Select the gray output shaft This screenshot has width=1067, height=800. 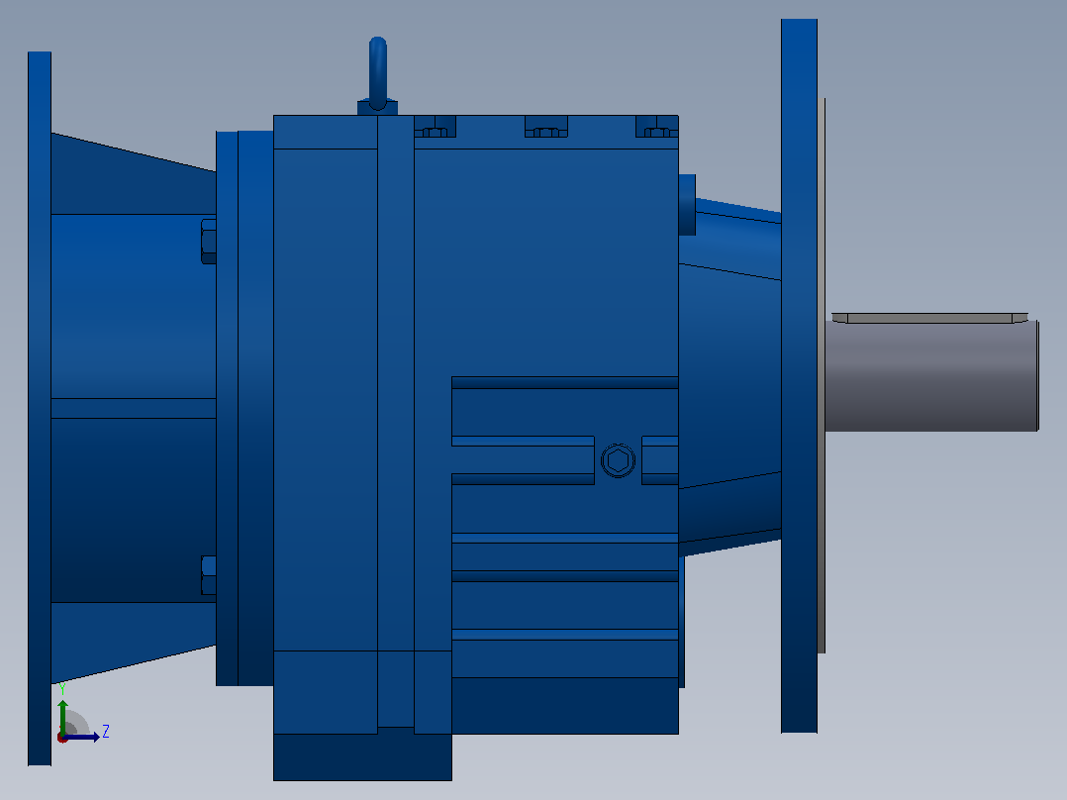coord(930,376)
